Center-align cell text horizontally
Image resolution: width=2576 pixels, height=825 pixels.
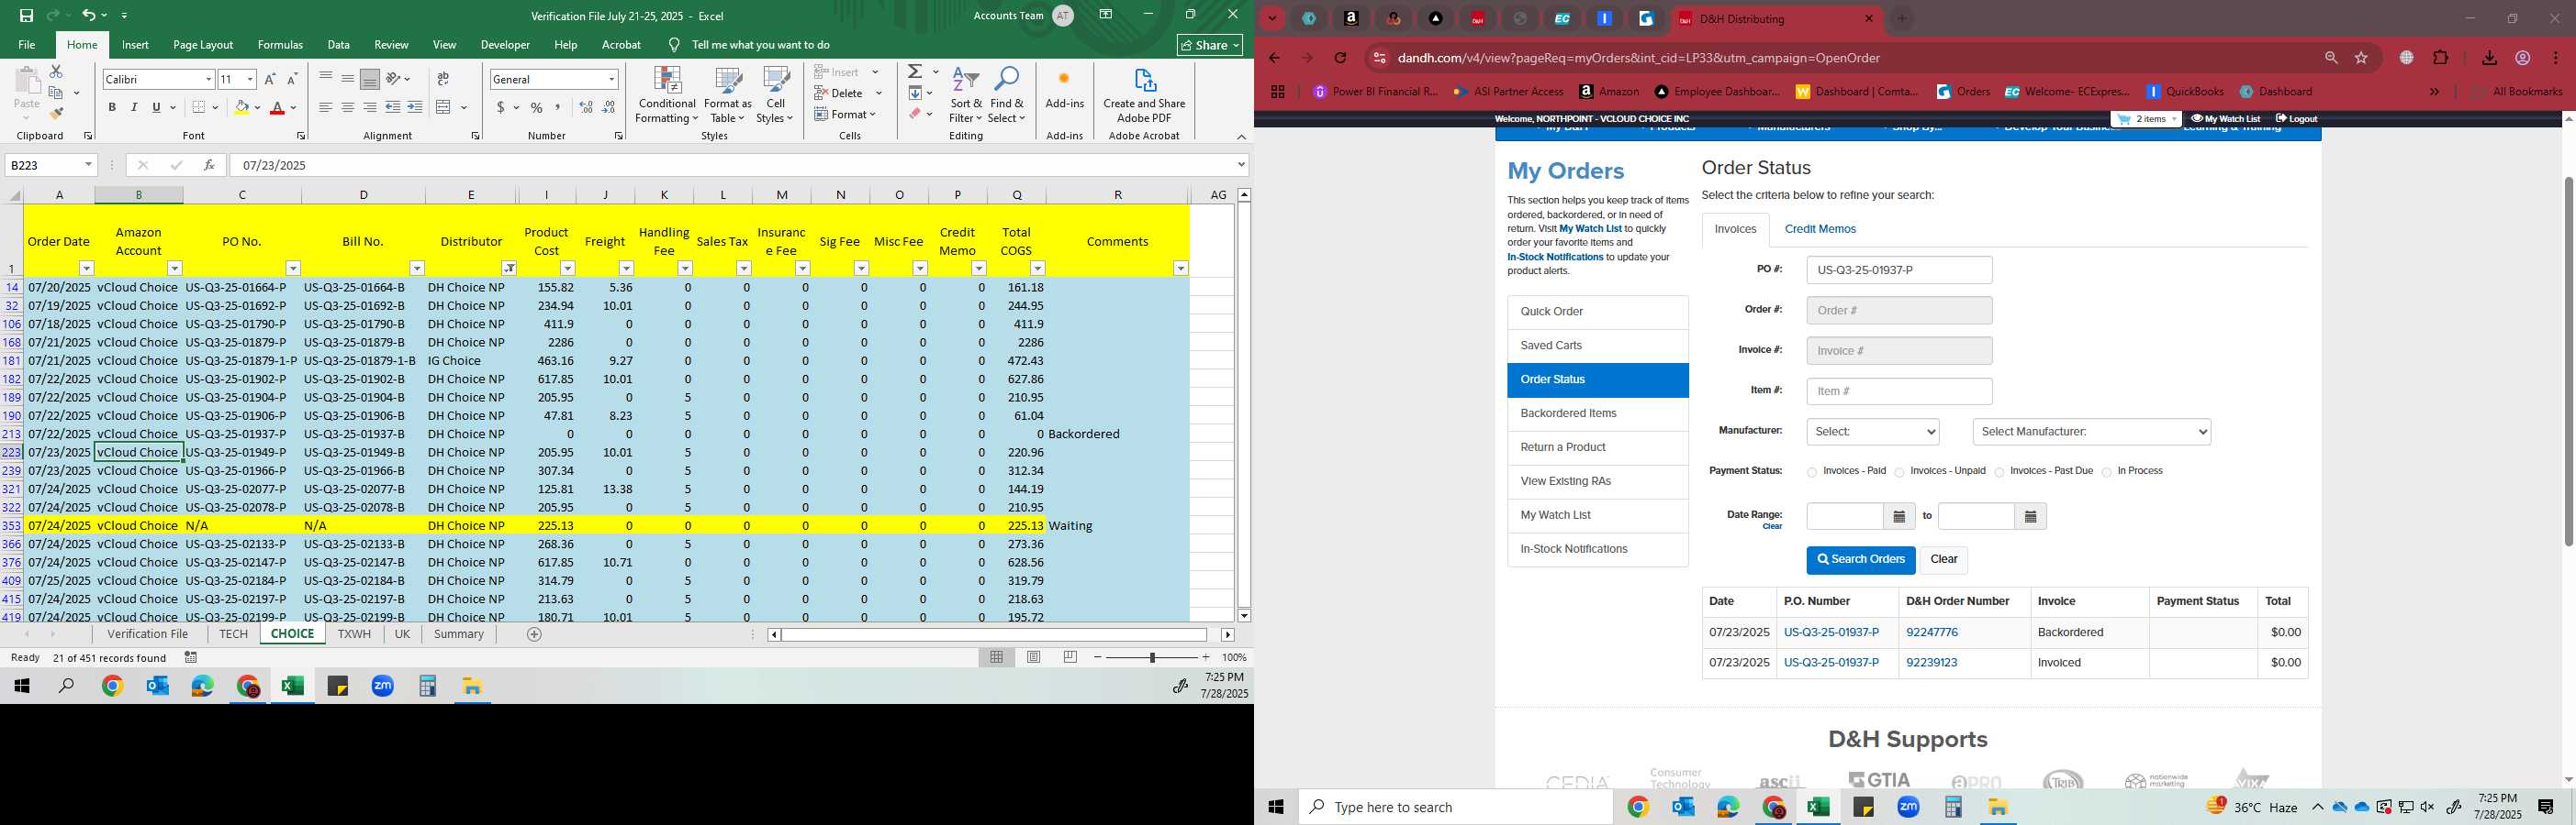[347, 108]
